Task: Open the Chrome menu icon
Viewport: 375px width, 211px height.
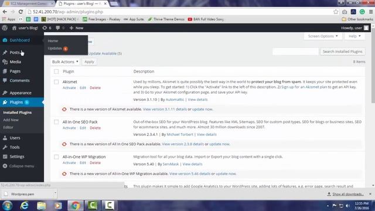Action: [371, 12]
